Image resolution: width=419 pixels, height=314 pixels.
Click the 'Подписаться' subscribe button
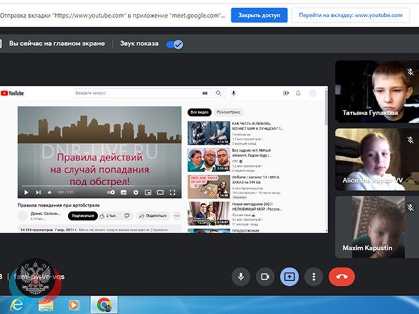[x=83, y=216]
